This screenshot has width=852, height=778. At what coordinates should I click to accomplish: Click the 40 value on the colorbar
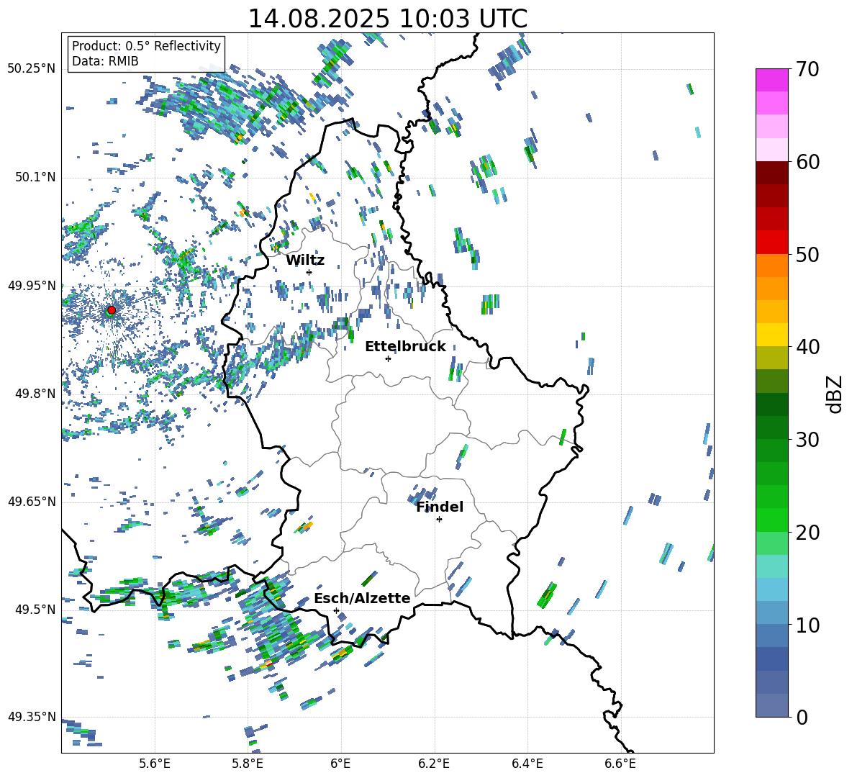click(x=807, y=347)
